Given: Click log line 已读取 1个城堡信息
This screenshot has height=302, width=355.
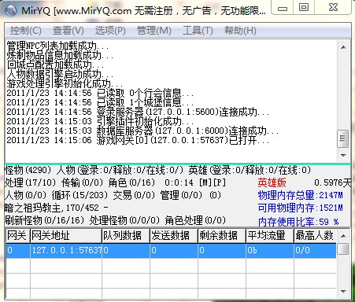Looking at the screenshot, I should tap(100, 102).
